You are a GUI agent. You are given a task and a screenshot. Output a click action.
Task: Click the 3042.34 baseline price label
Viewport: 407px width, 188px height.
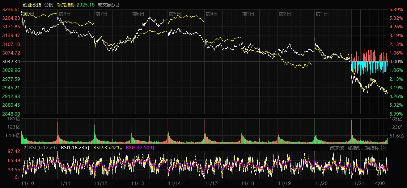tap(11, 62)
